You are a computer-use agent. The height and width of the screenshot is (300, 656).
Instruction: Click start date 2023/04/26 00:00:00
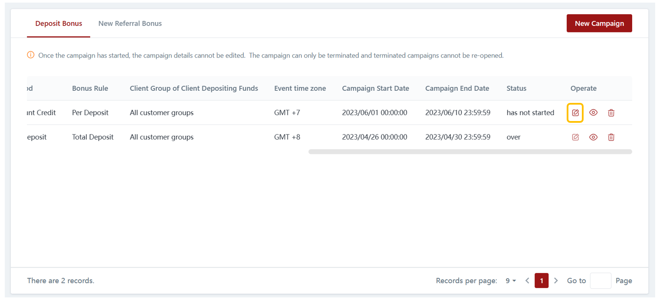(x=375, y=137)
